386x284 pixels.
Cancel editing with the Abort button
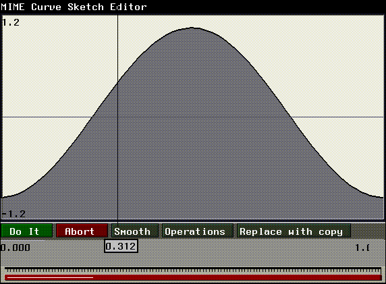point(82,231)
